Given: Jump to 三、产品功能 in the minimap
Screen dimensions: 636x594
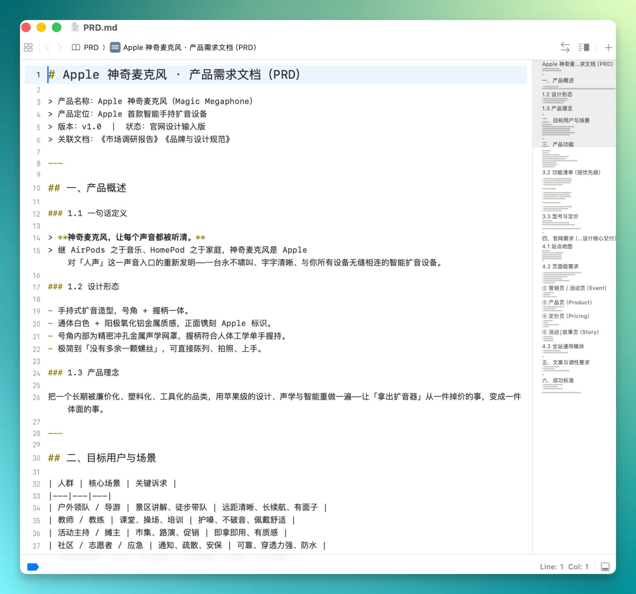Looking at the screenshot, I should (558, 144).
